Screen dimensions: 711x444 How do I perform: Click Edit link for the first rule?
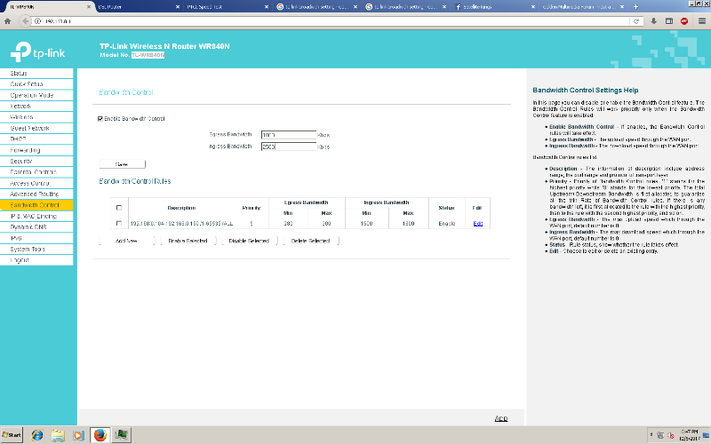477,223
